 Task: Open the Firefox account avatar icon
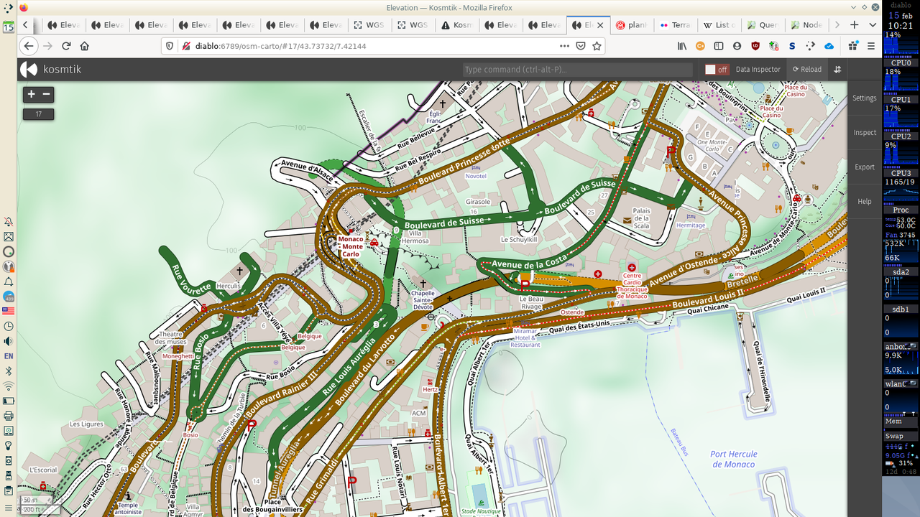pyautogui.click(x=737, y=46)
